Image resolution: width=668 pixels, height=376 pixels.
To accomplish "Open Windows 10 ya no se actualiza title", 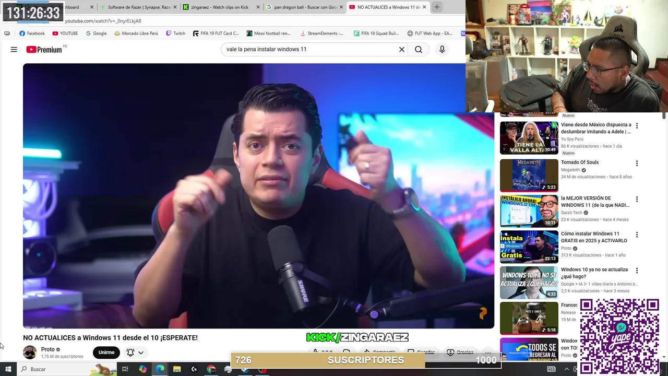I will point(594,273).
